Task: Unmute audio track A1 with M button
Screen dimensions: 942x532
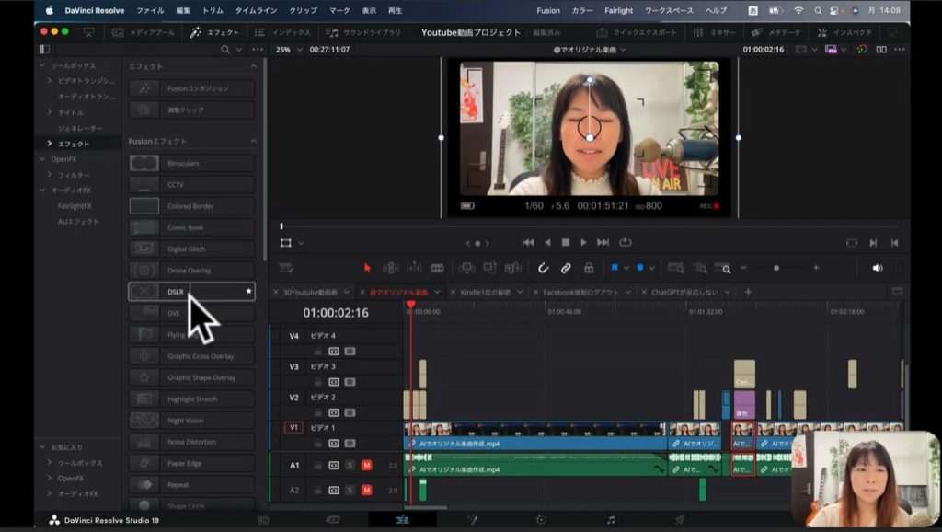Action: [x=366, y=465]
